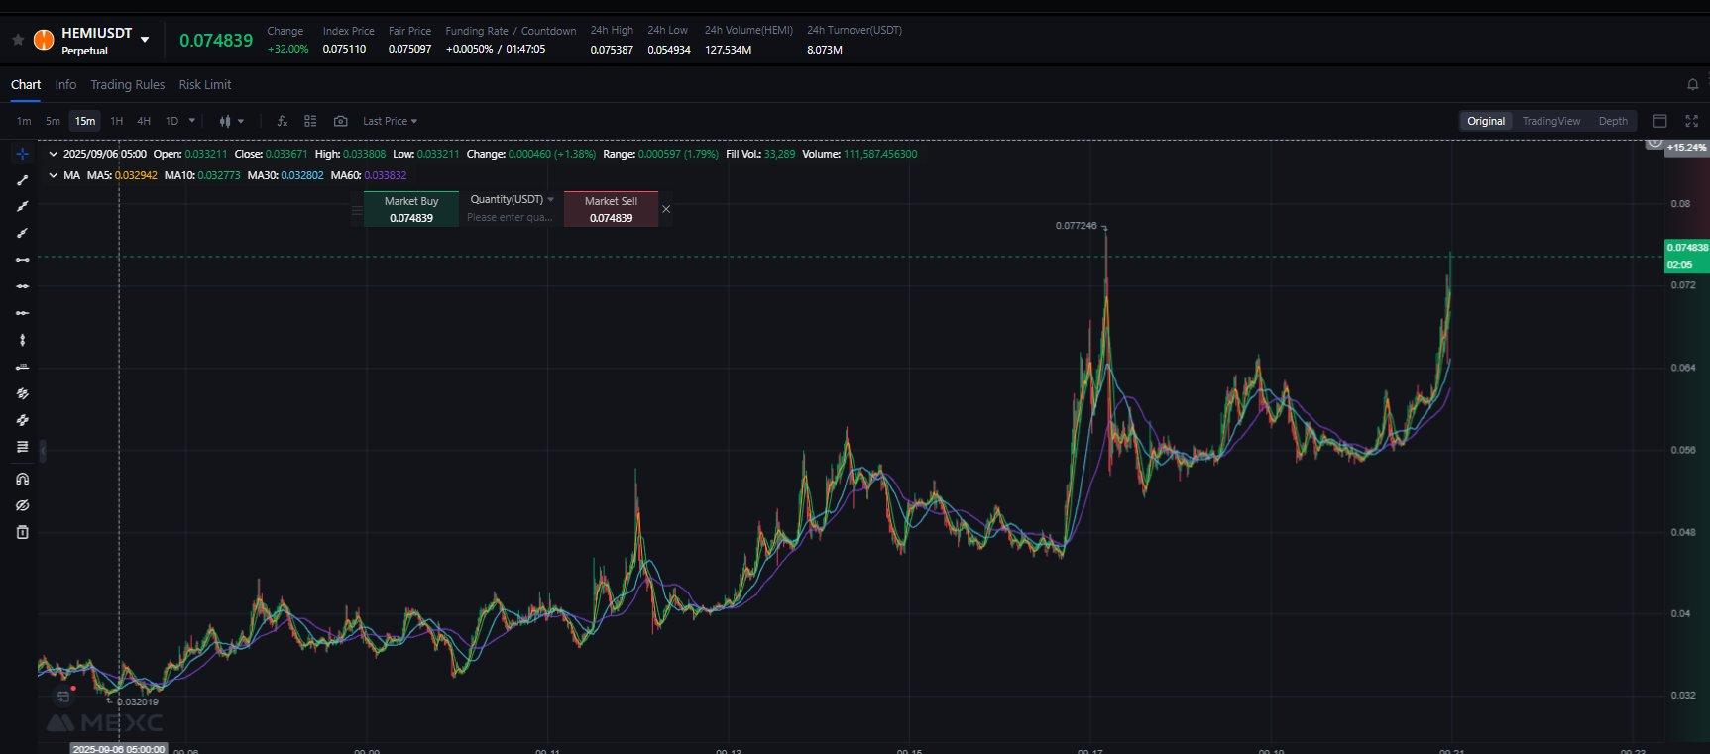This screenshot has width=1710, height=754.
Task: Collapse the MA indicator legend
Action: (x=53, y=175)
